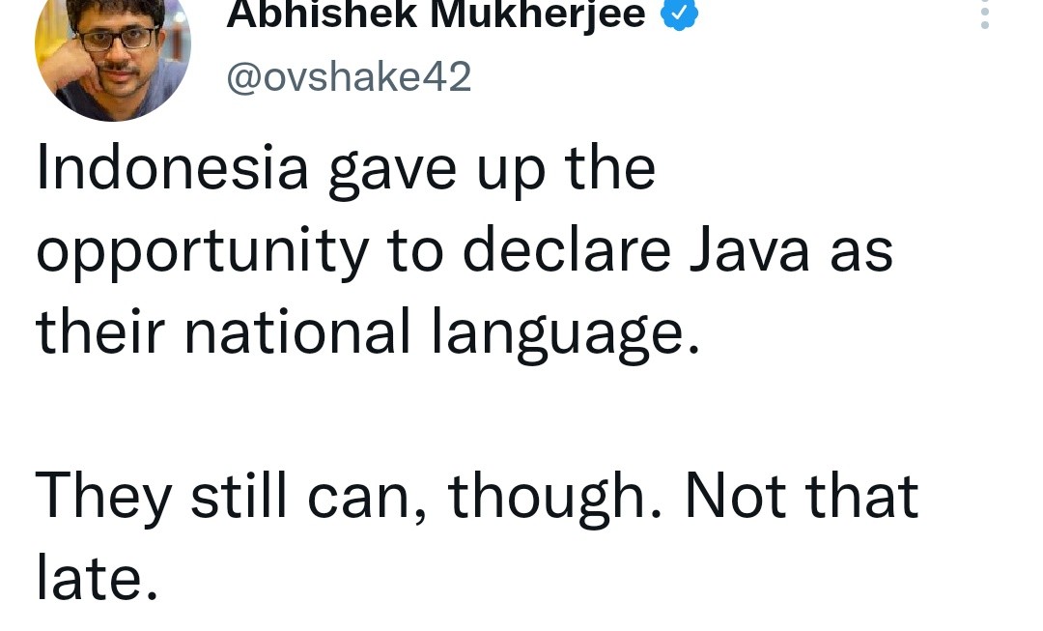1043x631 pixels.
Task: Click the phrase "gave up the"
Action: point(493,169)
